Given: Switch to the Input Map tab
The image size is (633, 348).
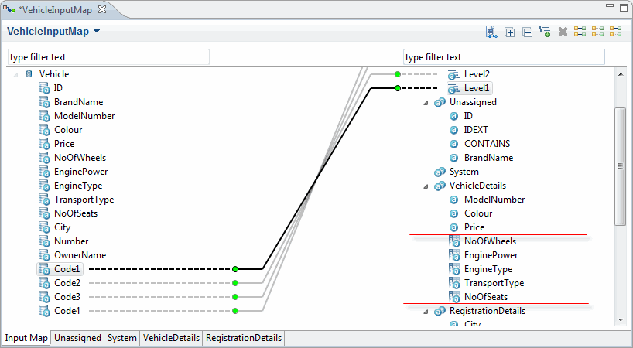Looking at the screenshot, I should (26, 338).
